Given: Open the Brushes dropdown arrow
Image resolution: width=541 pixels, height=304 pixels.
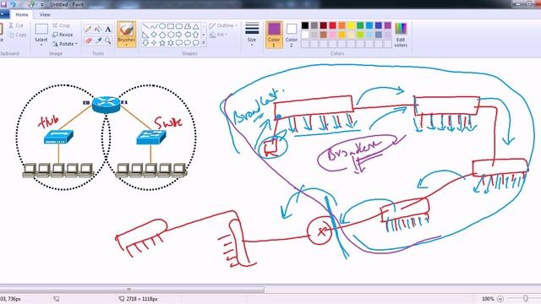Looking at the screenshot, I should [126, 45].
